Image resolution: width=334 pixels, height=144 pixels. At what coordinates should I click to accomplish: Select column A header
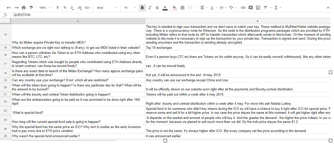coord(78,21)
